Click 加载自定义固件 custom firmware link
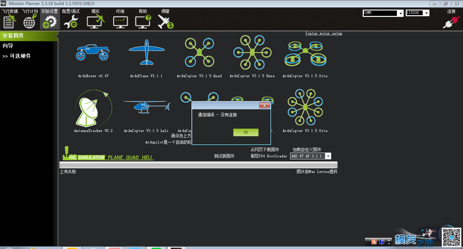Screen dimensions: 463x249 (307, 150)
